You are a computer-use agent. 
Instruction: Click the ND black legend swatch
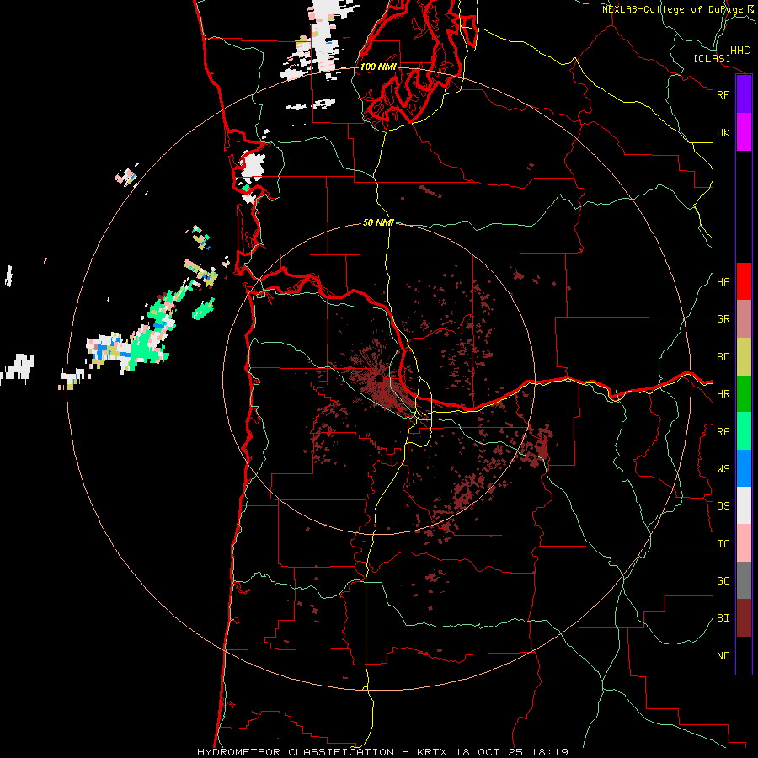(744, 655)
